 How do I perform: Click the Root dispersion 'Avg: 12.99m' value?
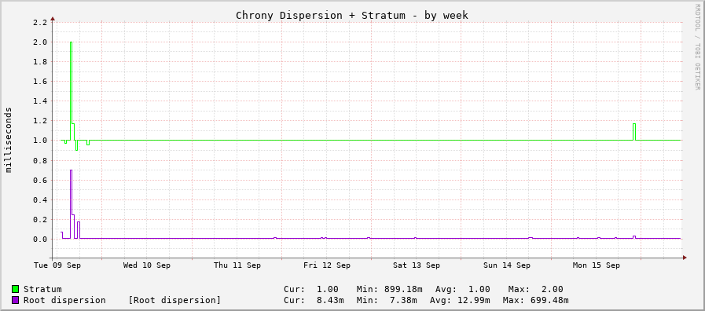(460, 300)
